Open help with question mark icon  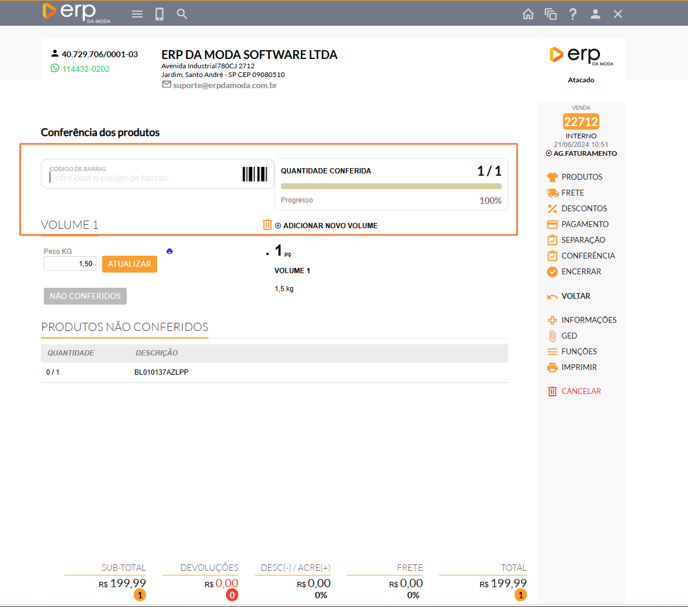click(x=573, y=14)
